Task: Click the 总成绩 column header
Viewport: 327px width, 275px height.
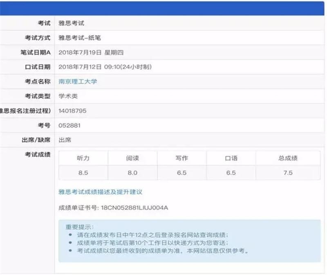Action: point(288,158)
